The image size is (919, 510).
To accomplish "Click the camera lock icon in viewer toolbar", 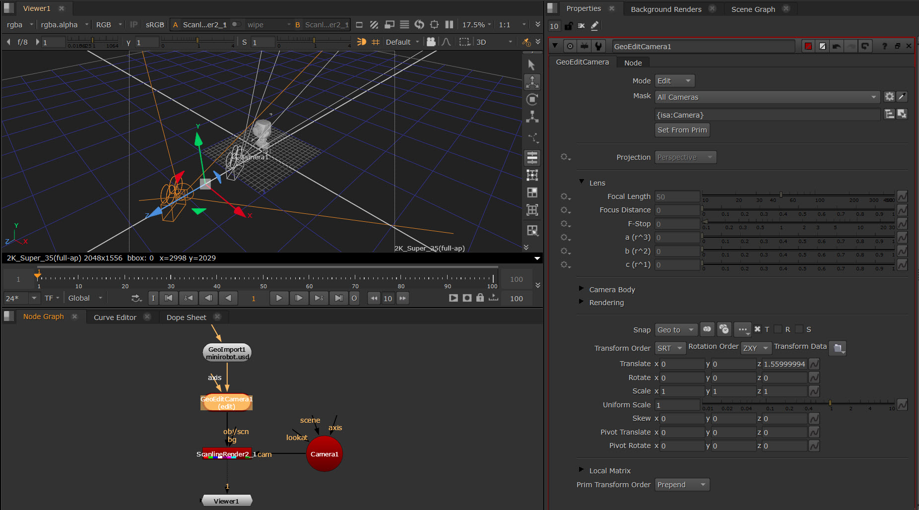I will coord(431,42).
